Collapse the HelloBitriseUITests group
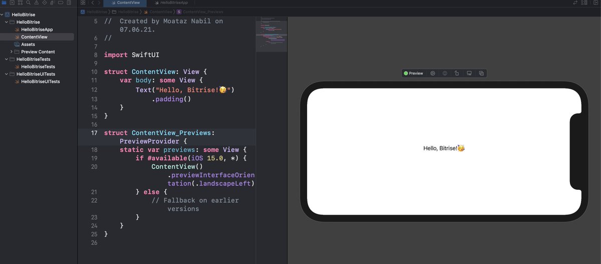Image resolution: width=601 pixels, height=264 pixels. tap(7, 74)
